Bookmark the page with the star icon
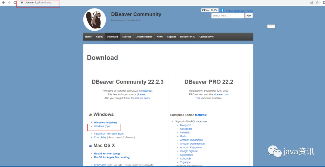 317,2
